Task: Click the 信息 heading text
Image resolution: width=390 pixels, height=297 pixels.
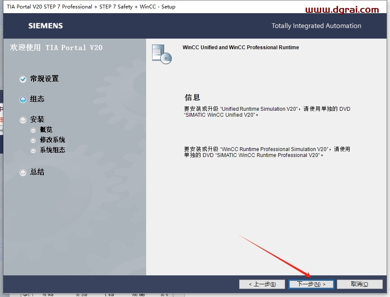Action: click(192, 97)
